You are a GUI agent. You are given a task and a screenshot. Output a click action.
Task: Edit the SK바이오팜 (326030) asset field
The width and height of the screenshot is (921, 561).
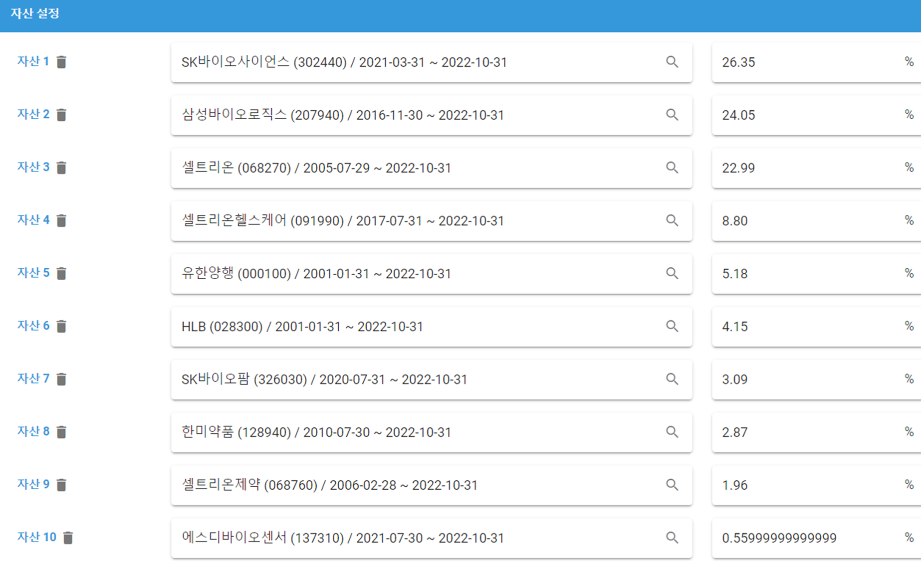pos(432,379)
